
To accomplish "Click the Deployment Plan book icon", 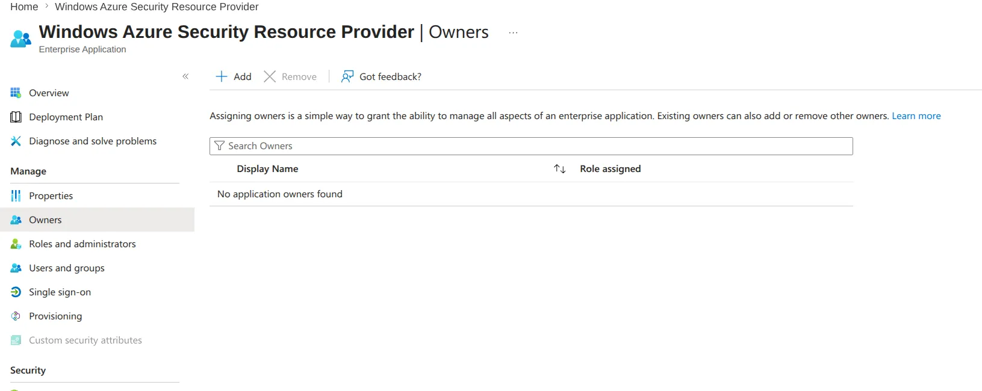I will 16,117.
